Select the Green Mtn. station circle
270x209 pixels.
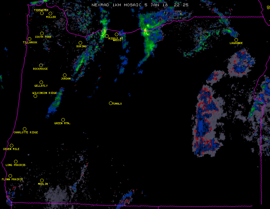[x=63, y=120]
